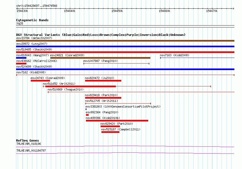Click the 154460k ruler tick label
242x169 pixels.
tap(165, 11)
